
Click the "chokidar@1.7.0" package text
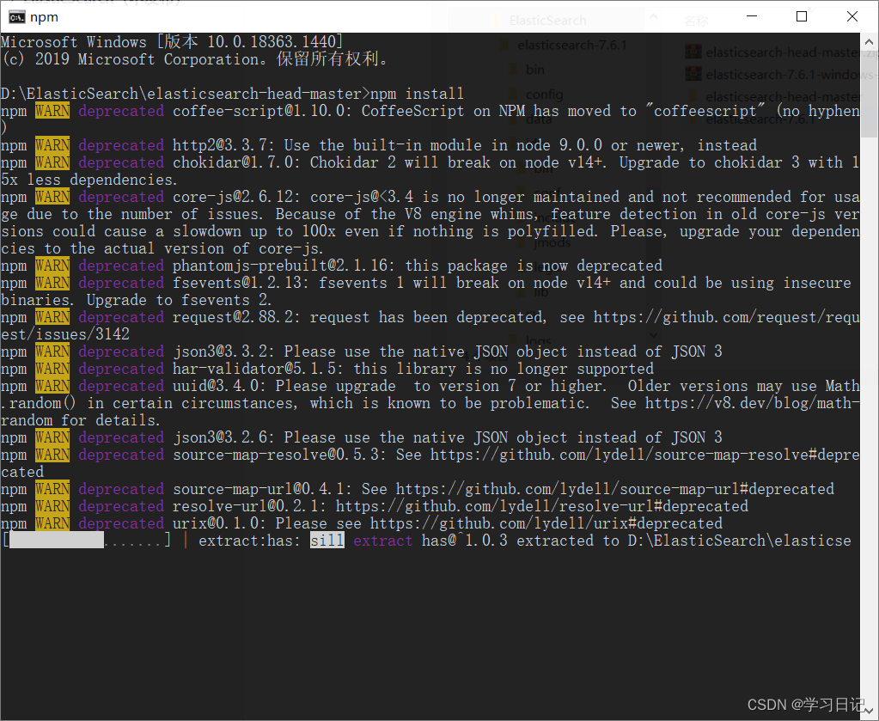tap(236, 162)
